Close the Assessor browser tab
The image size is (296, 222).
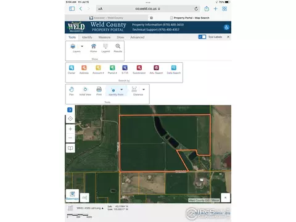(151, 18)
